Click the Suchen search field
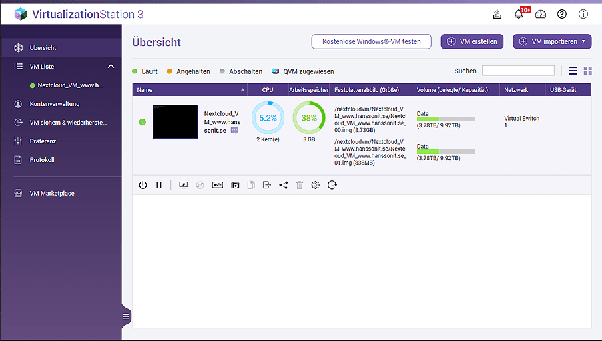The height and width of the screenshot is (341, 602). [518, 71]
